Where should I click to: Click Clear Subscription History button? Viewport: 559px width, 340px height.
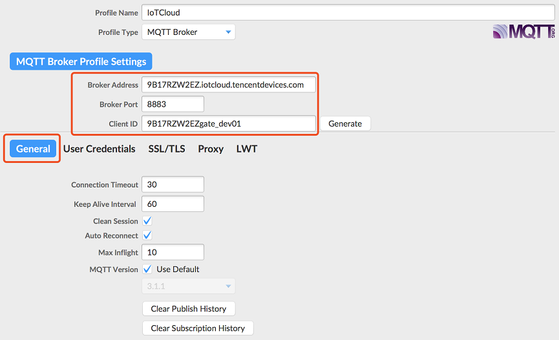tap(198, 328)
